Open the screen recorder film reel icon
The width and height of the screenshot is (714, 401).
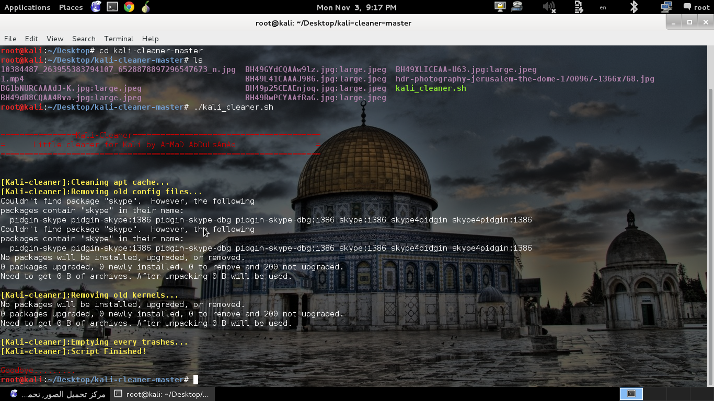[x=517, y=7]
